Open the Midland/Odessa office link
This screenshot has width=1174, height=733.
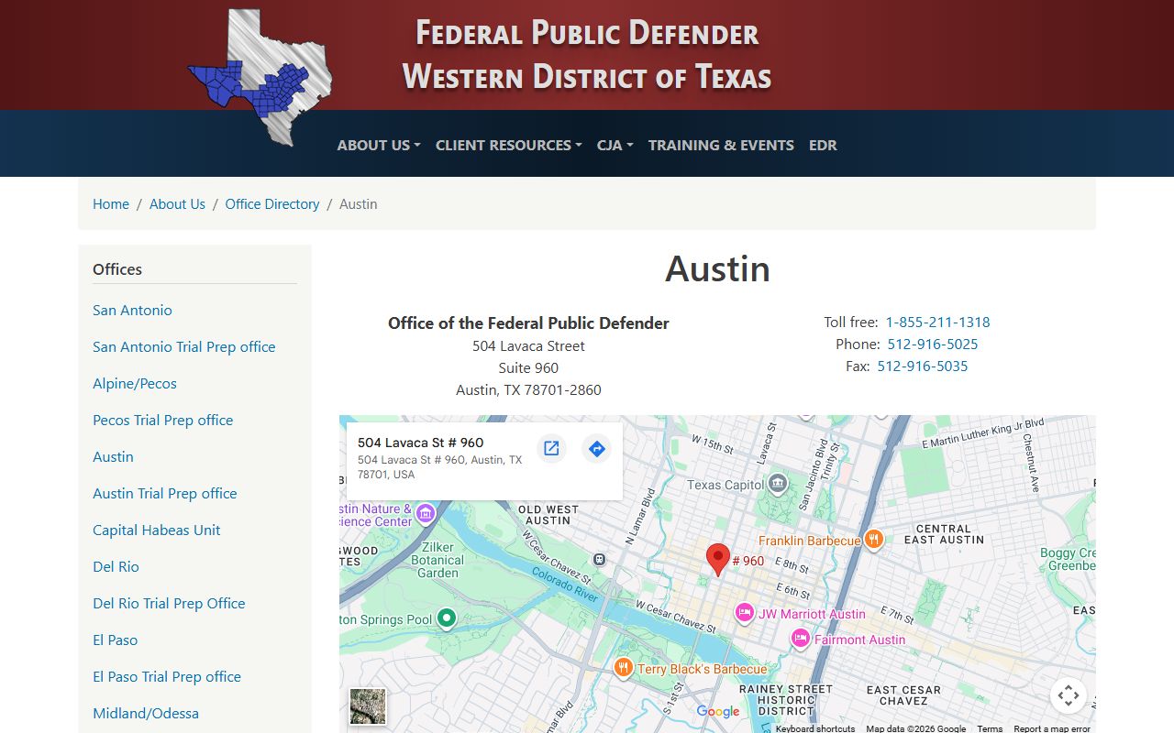[x=146, y=713]
